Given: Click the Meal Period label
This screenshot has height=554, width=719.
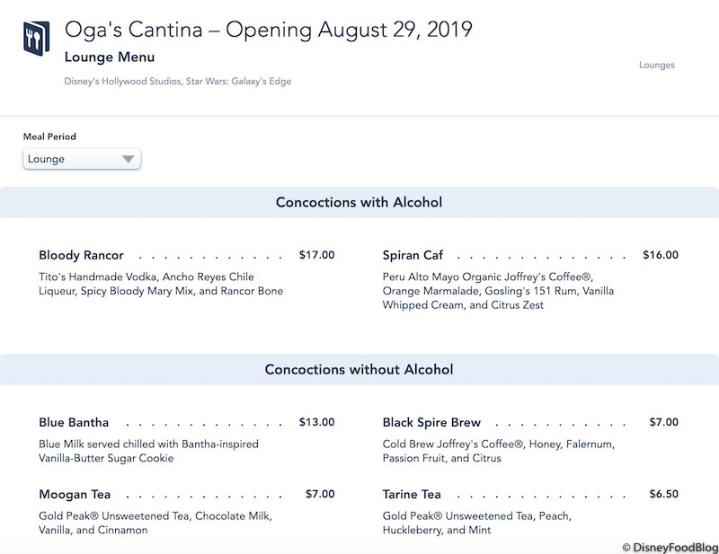Looking at the screenshot, I should pyautogui.click(x=49, y=136).
